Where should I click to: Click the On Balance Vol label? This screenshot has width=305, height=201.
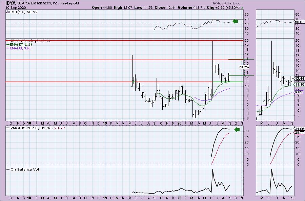coord(23,169)
